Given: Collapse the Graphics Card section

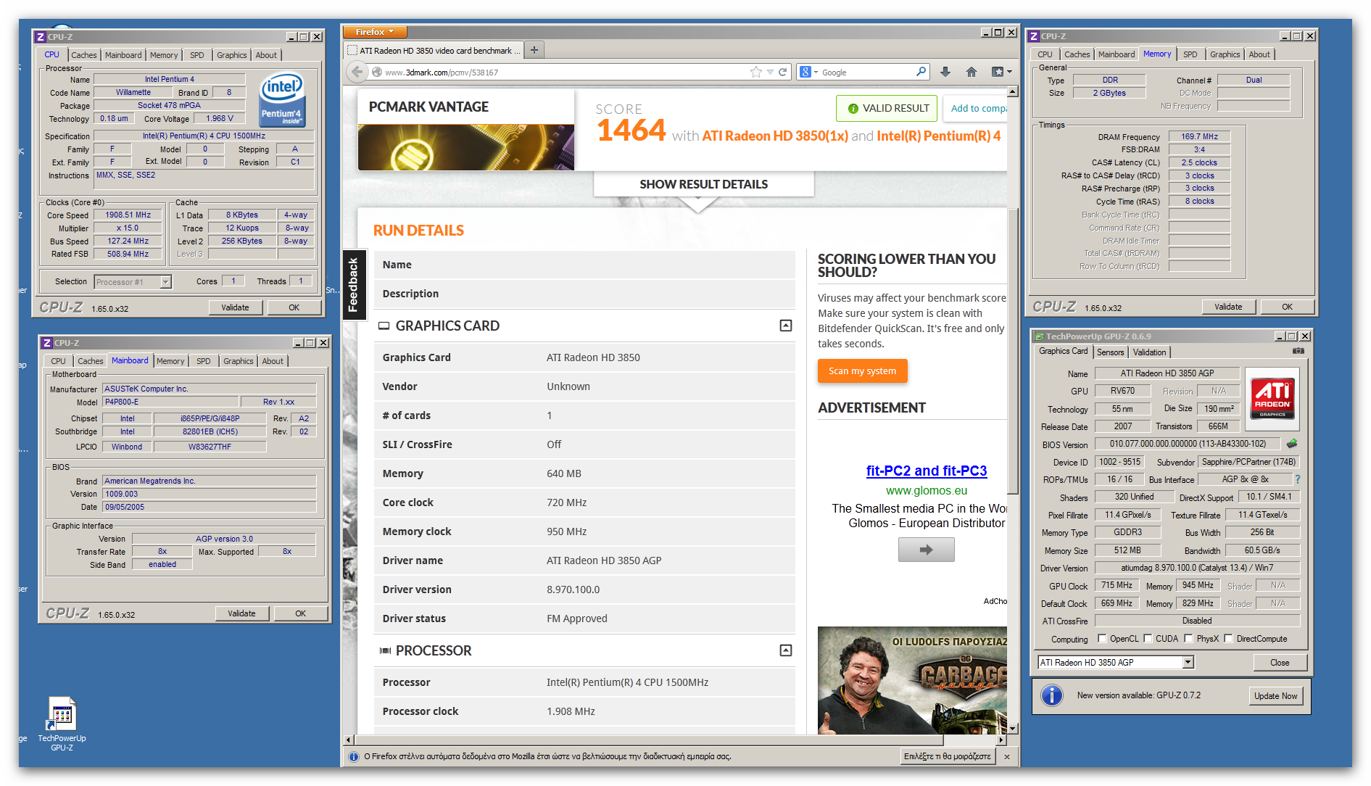Looking at the screenshot, I should pyautogui.click(x=785, y=326).
